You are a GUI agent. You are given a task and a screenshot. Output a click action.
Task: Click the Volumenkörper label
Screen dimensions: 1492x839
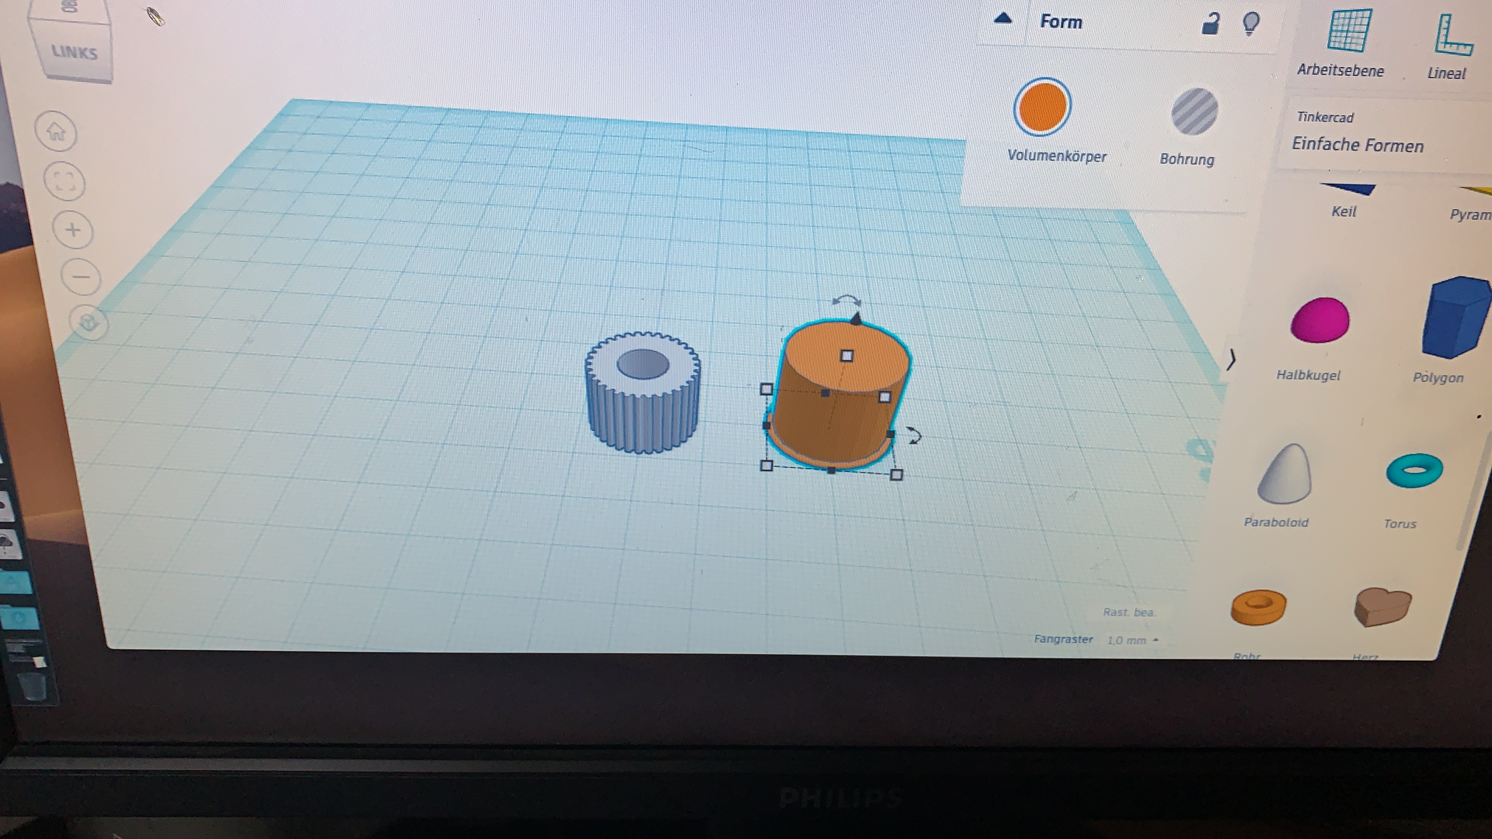pos(1056,156)
